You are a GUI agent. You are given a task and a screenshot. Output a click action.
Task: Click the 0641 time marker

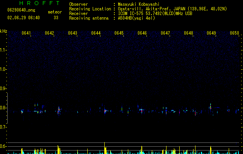coord(26,33)
